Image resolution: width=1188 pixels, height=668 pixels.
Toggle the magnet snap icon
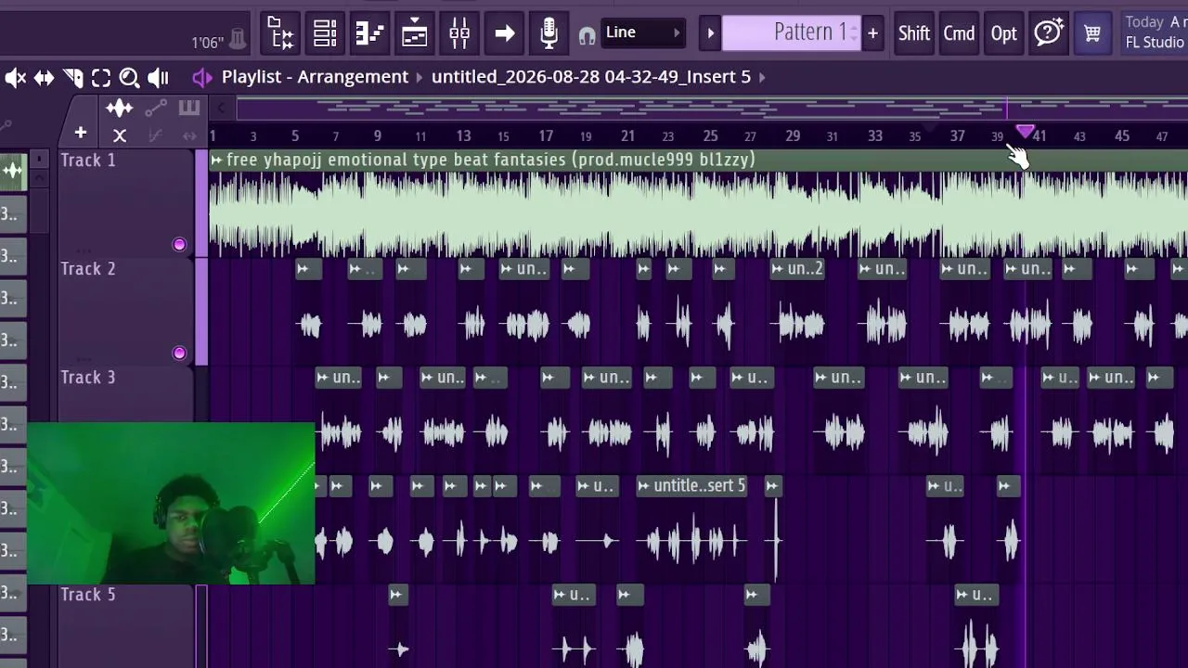pos(587,36)
